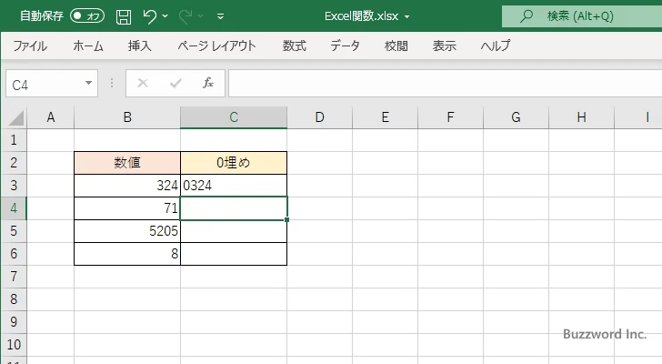Viewport: 662px width, 364px height.
Task: Click the formula bar options dots handle
Action: point(112,83)
